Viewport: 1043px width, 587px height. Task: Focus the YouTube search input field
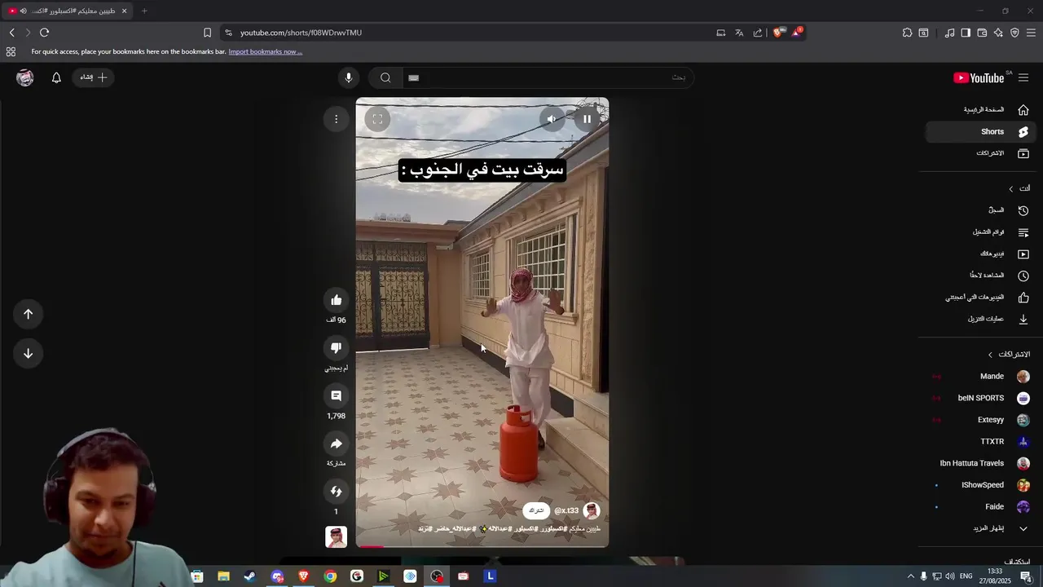click(548, 77)
